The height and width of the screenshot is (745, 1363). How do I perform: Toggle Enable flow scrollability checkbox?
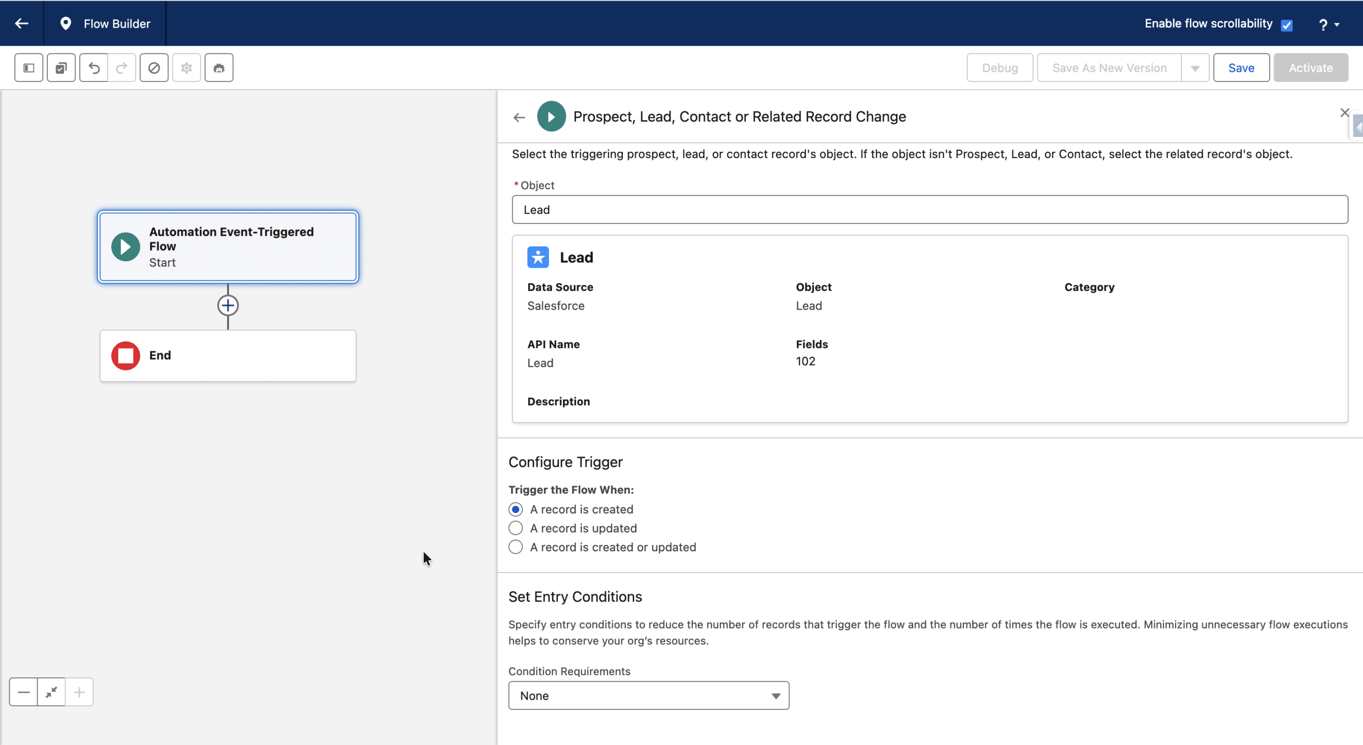coord(1287,25)
